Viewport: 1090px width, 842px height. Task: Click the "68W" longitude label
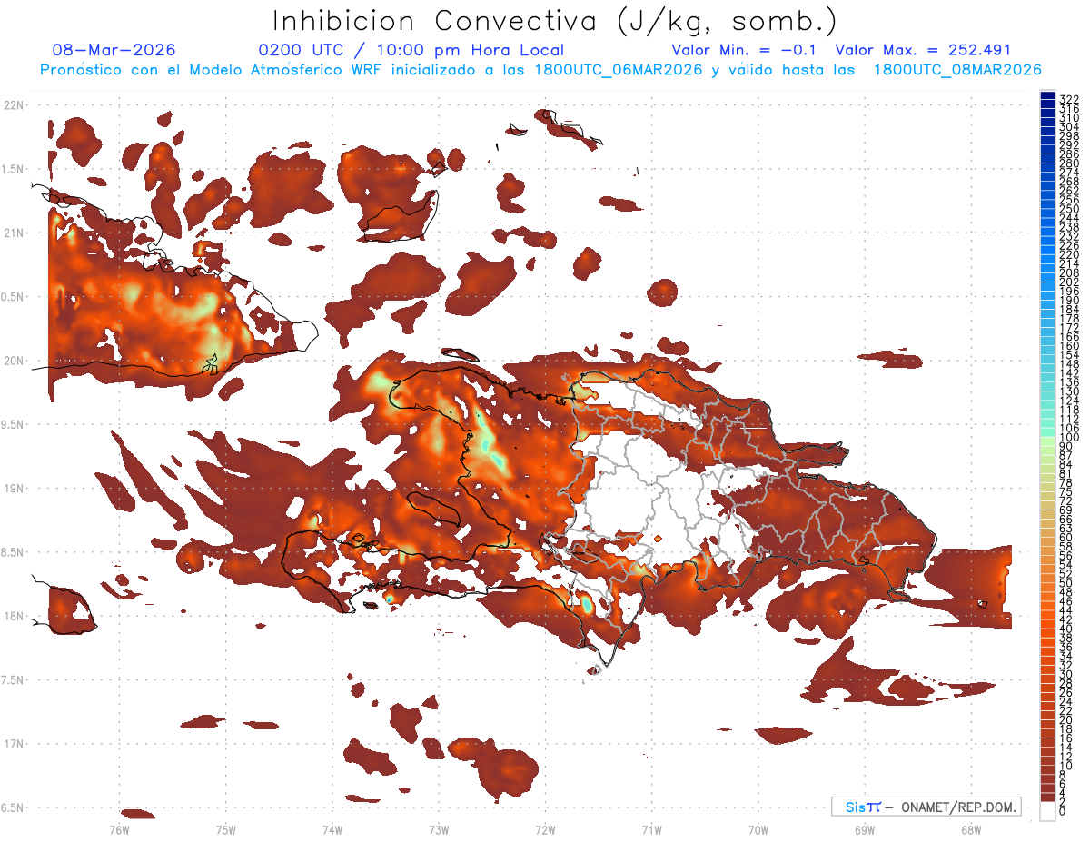[971, 828]
